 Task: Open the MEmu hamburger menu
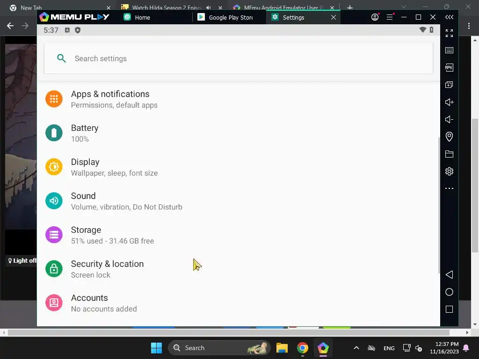pos(390,17)
